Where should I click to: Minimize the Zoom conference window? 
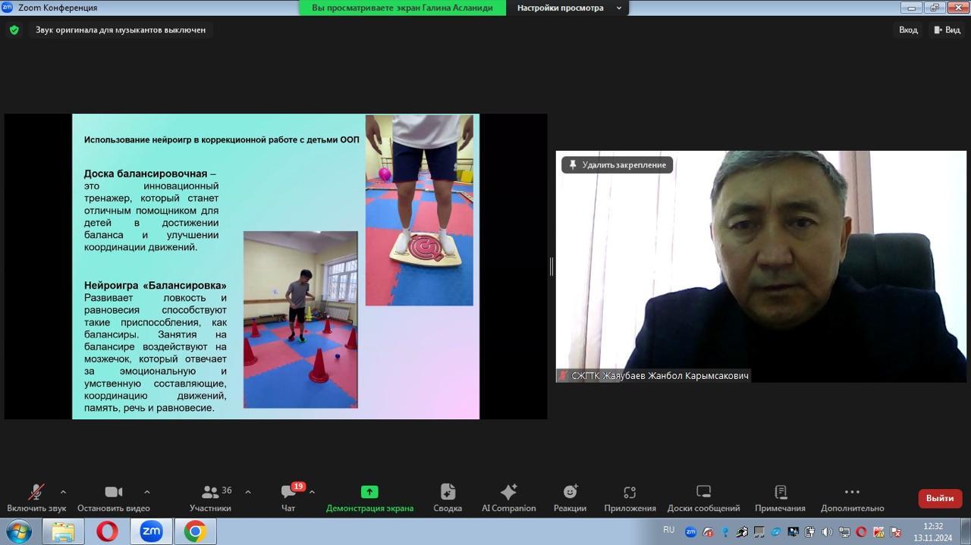(911, 8)
